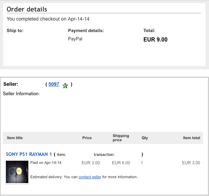The image size is (209, 196).
Task: Open the seller feedback score 5097
Action: pos(54,84)
